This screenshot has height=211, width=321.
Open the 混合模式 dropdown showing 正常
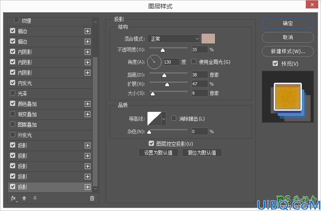[173, 39]
